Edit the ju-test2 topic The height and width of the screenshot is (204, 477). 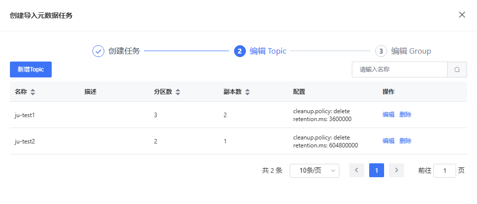[389, 141]
